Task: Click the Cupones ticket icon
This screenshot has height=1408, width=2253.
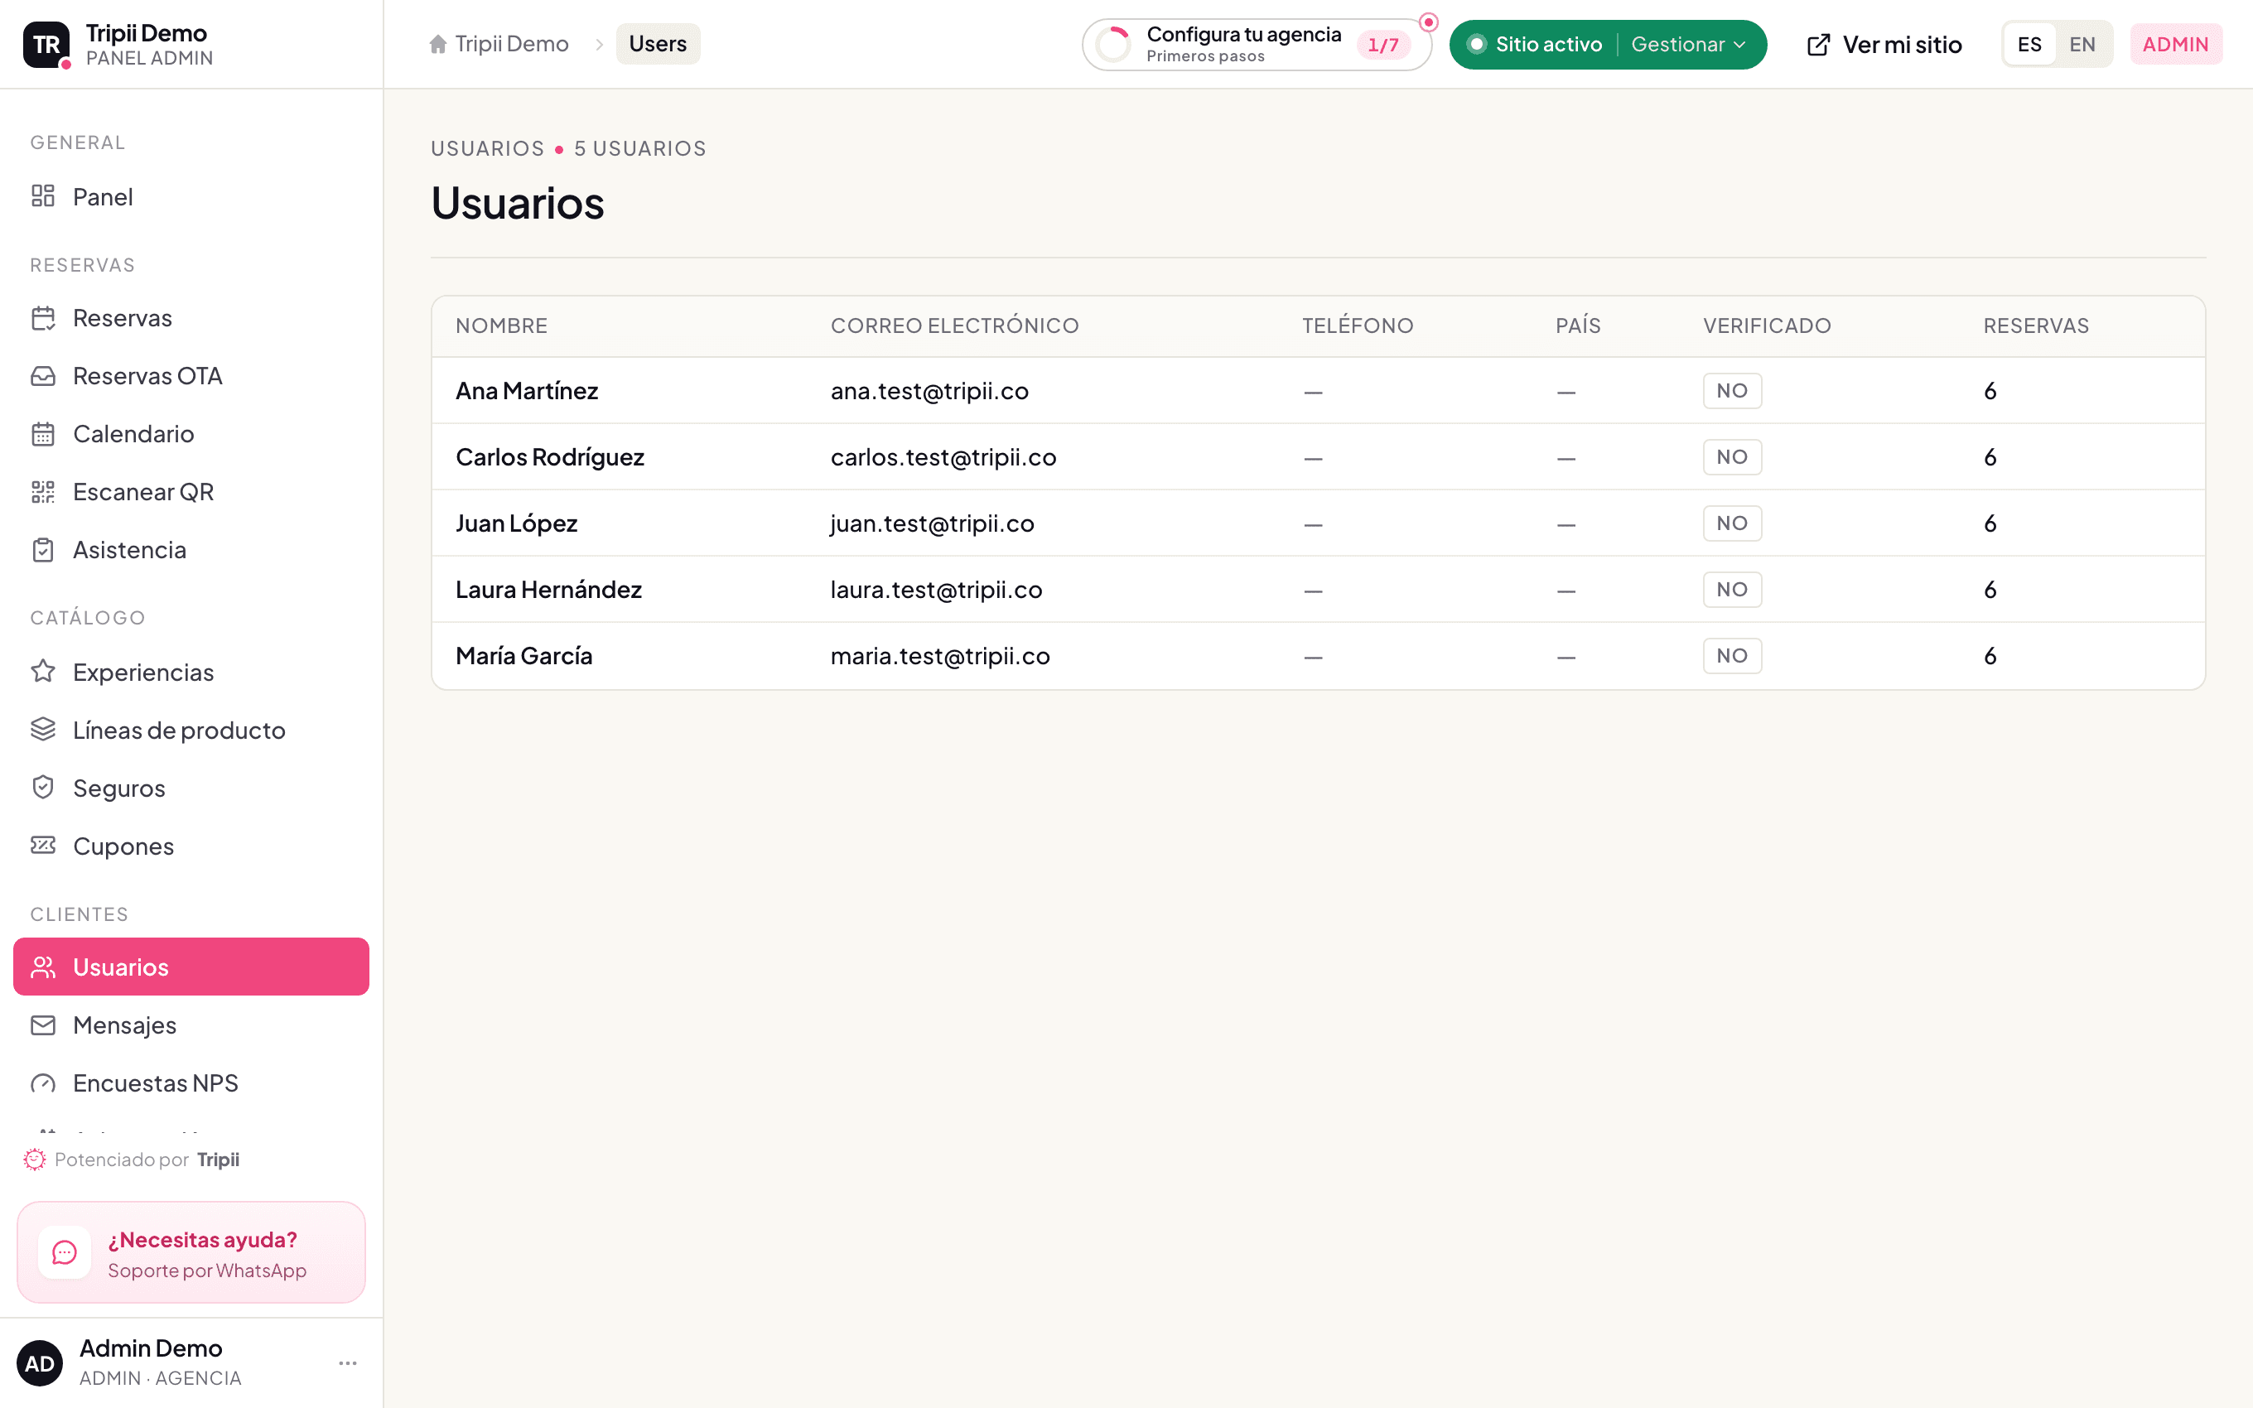Action: (43, 846)
